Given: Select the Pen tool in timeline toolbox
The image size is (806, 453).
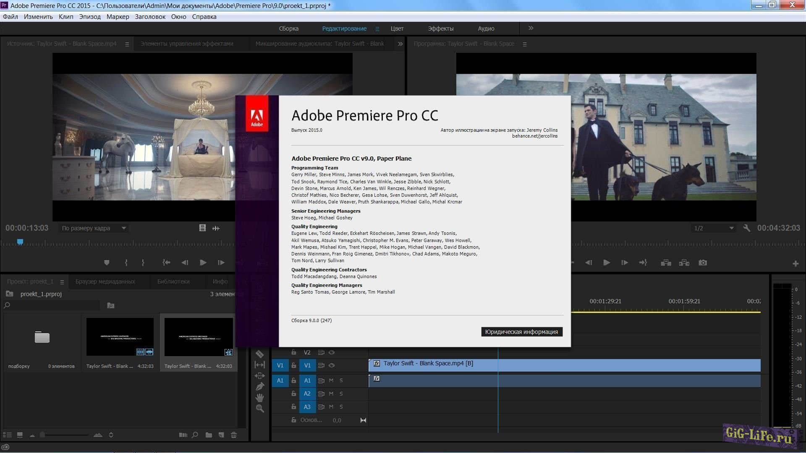Looking at the screenshot, I should point(259,386).
